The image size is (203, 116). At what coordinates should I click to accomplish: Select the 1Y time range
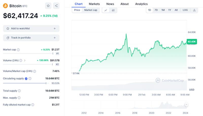pyautogui.click(x=170, y=10)
